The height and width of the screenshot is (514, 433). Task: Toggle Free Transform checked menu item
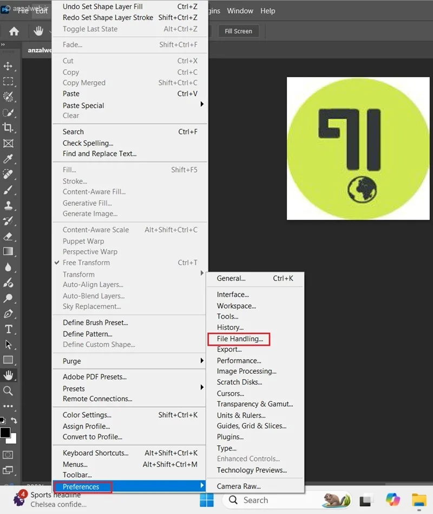click(129, 263)
